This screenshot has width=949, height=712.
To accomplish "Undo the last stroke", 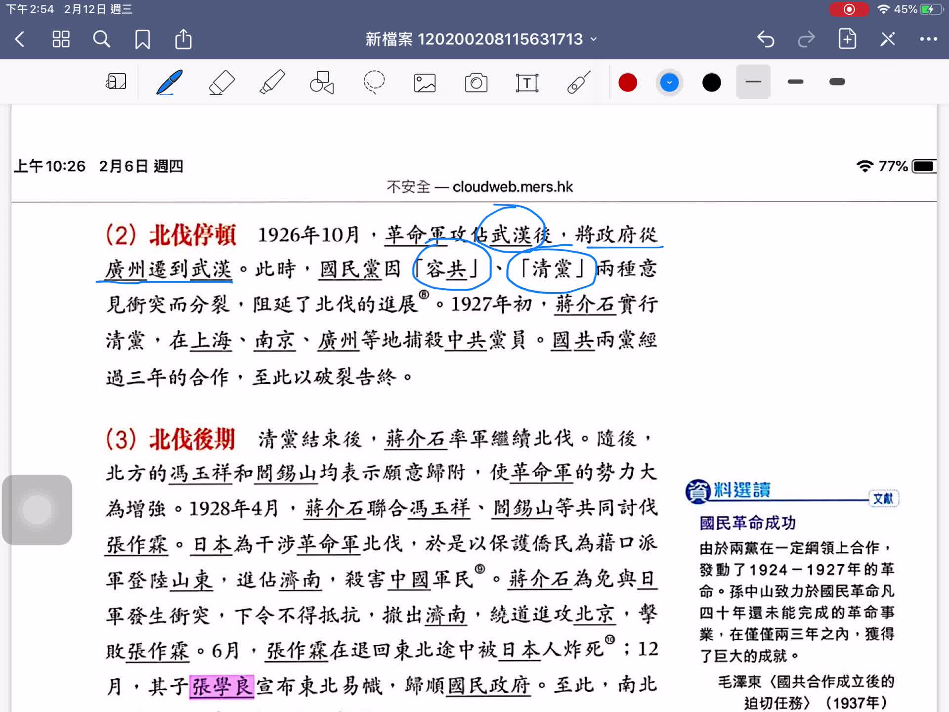I will coord(766,39).
